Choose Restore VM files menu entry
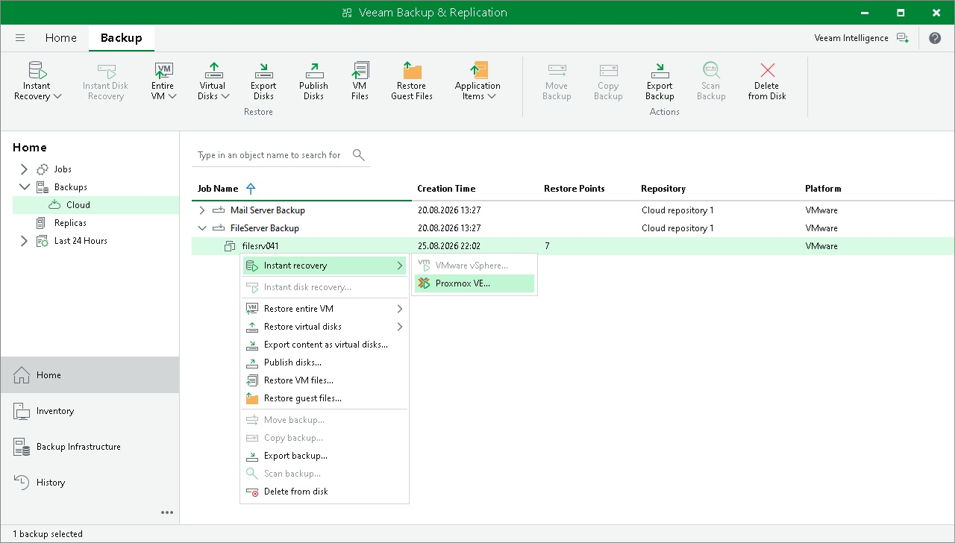The width and height of the screenshot is (955, 543). 325,380
